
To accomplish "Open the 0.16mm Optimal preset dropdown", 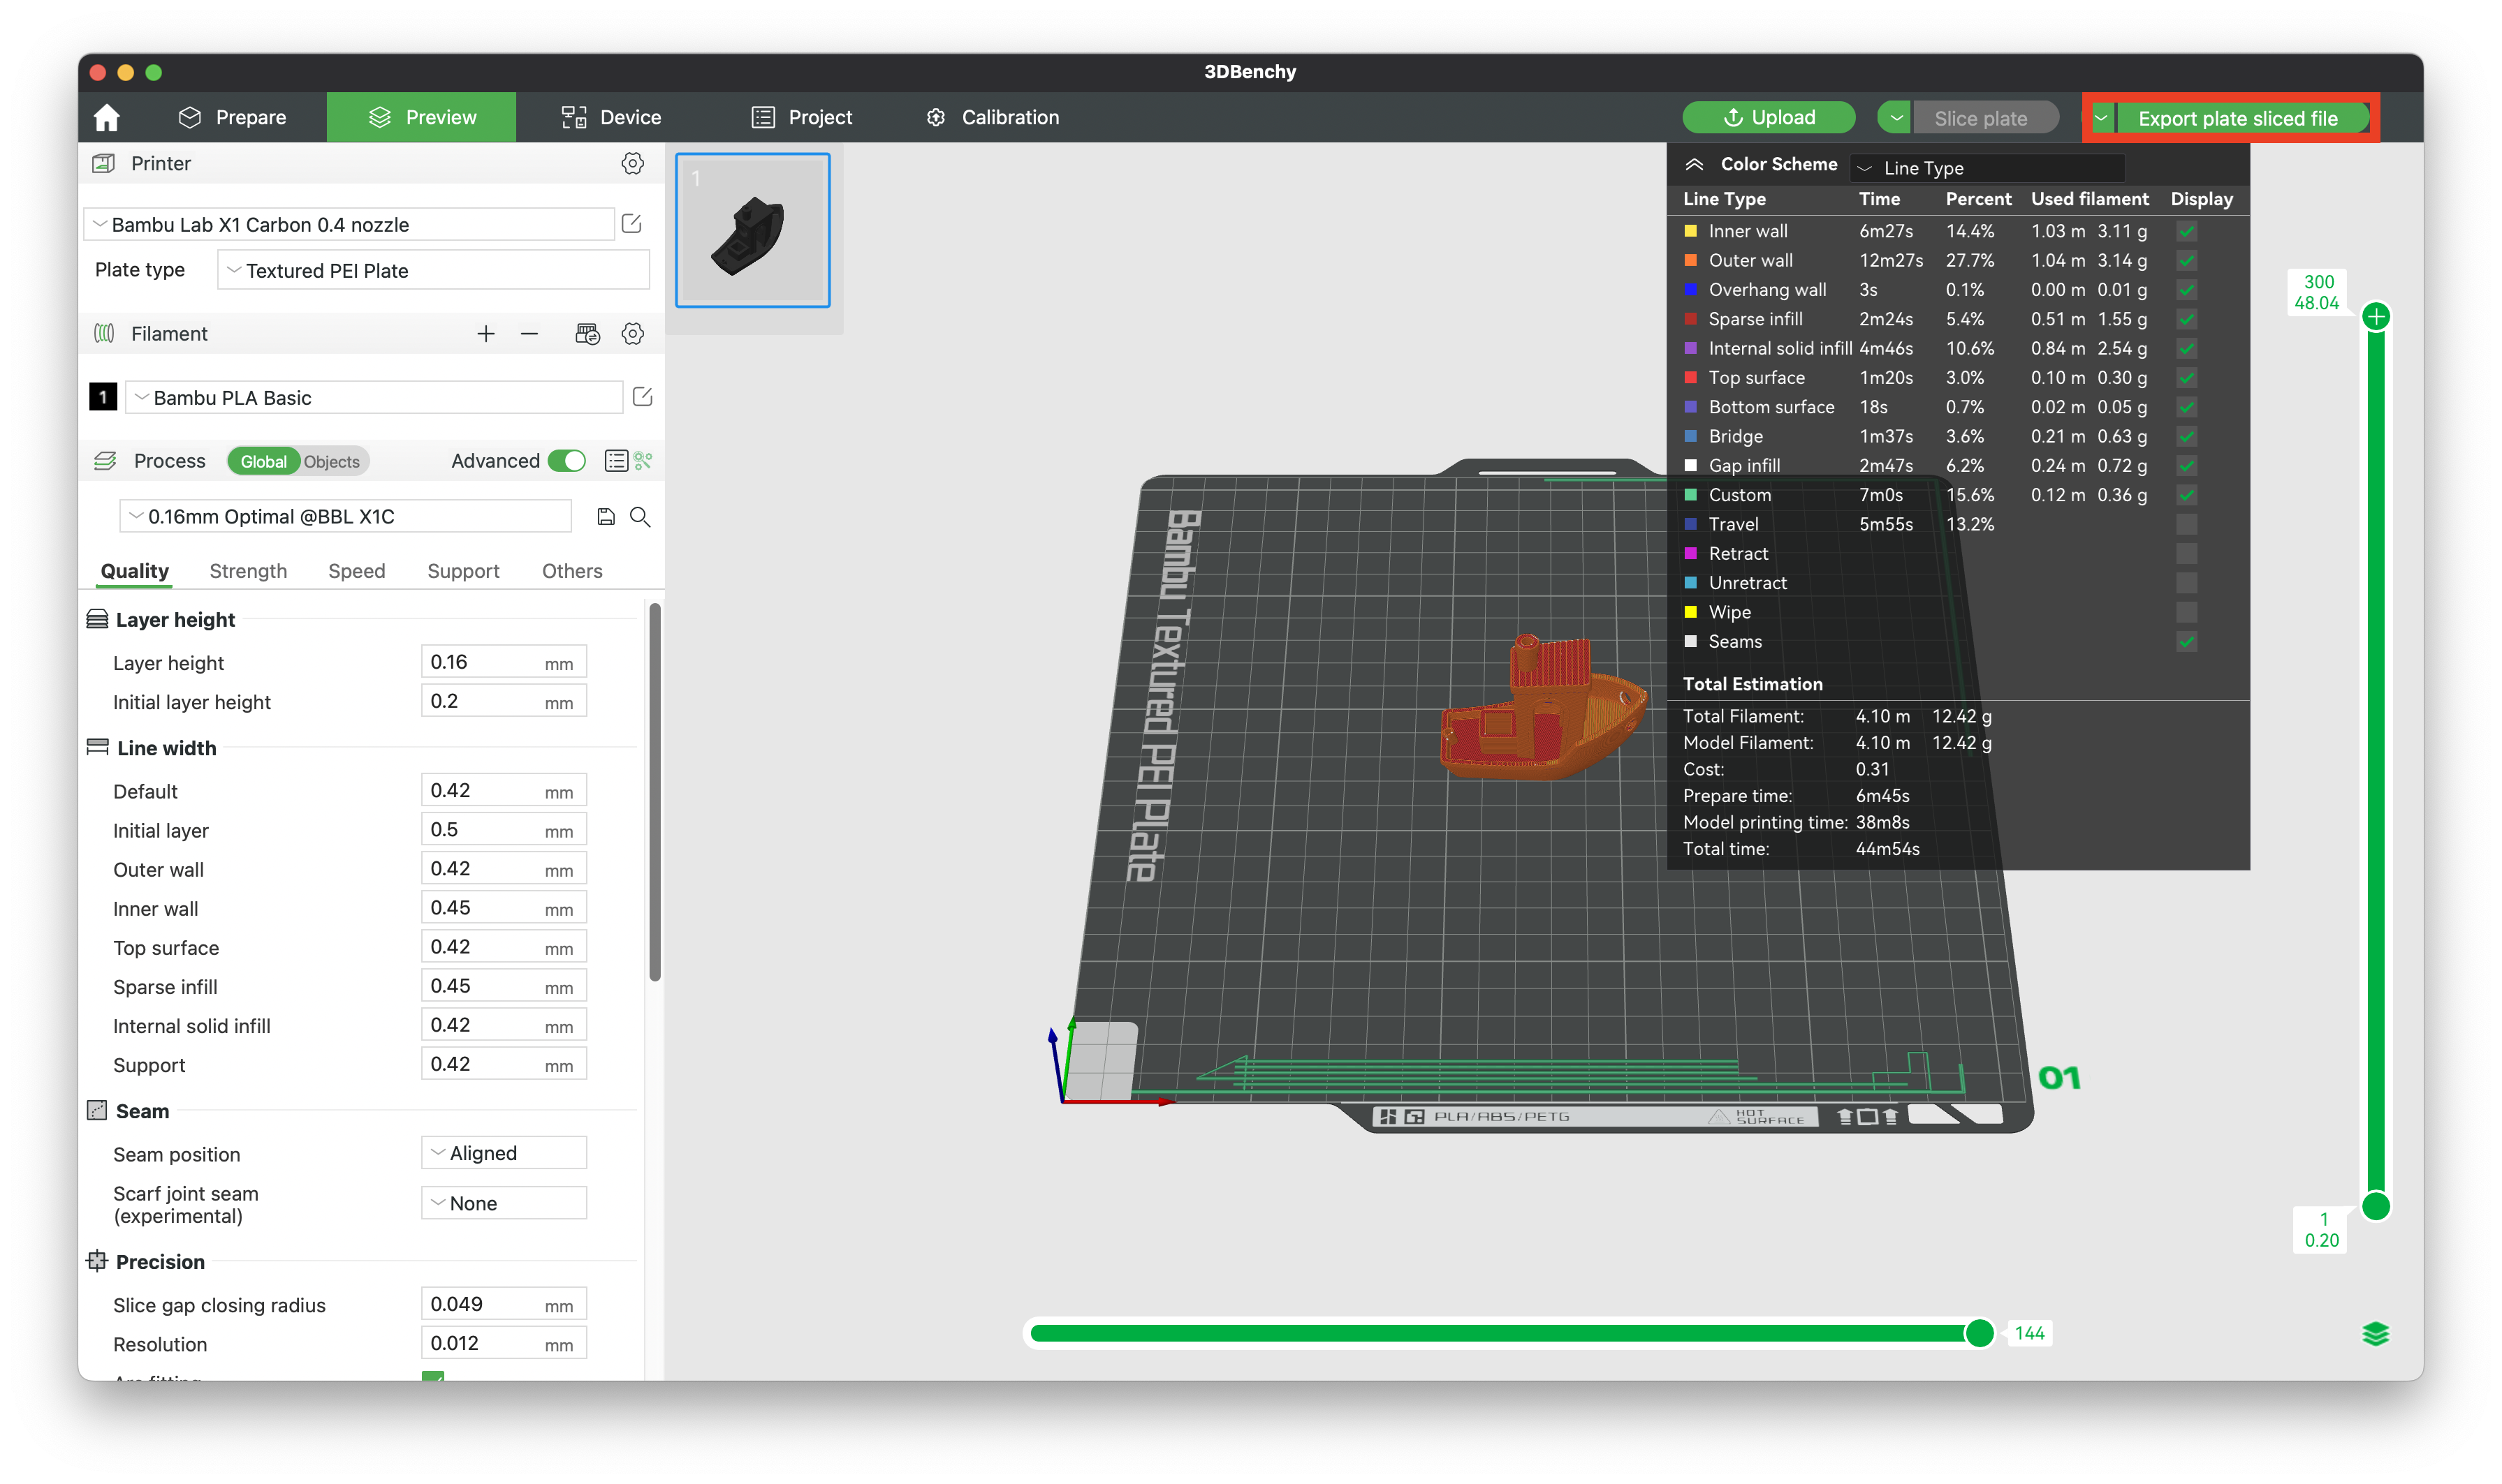I will point(344,516).
